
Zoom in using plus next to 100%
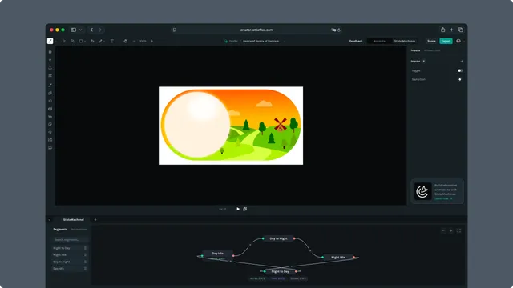[151, 41]
